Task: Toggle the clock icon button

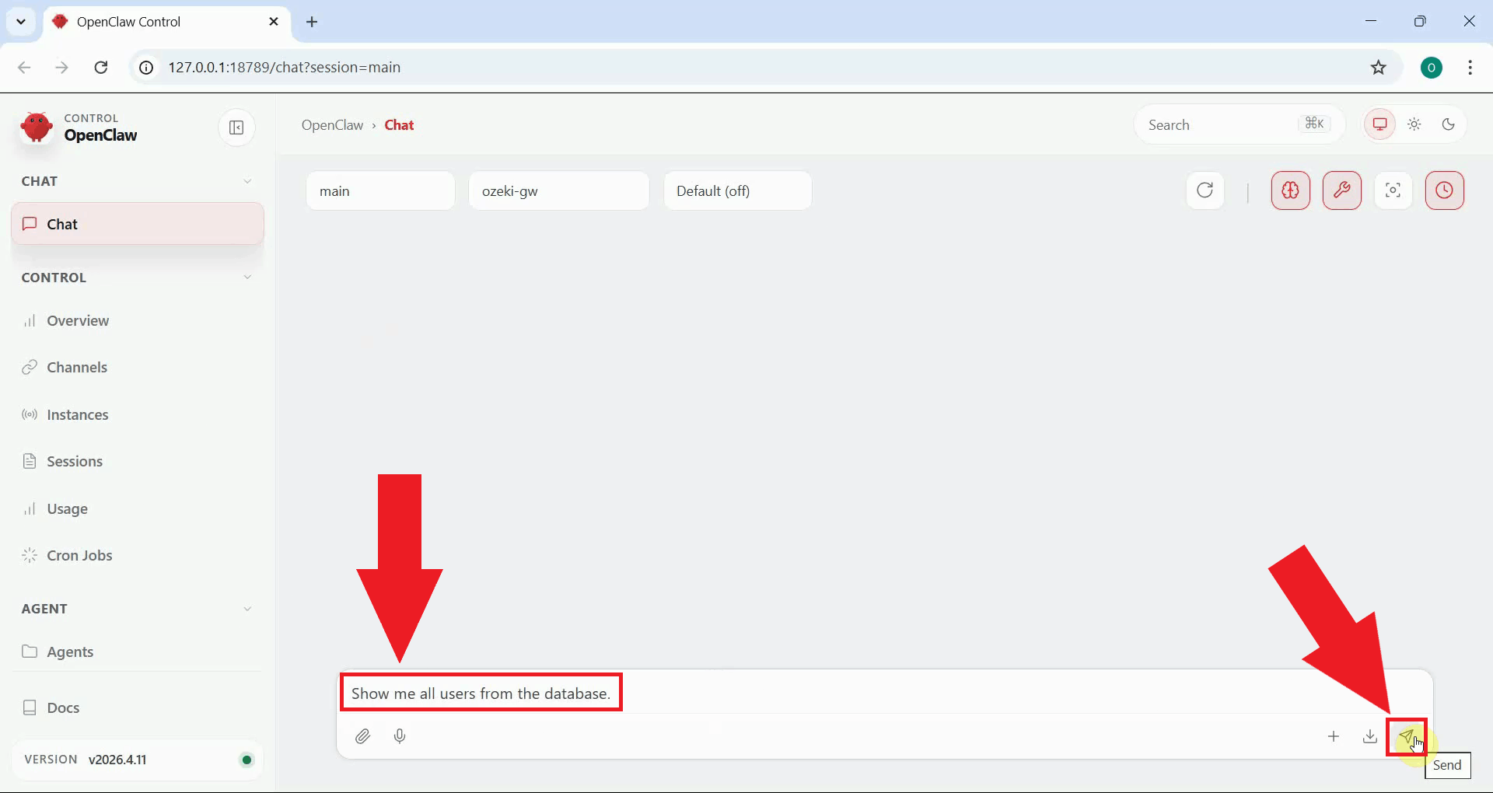Action: click(1444, 190)
